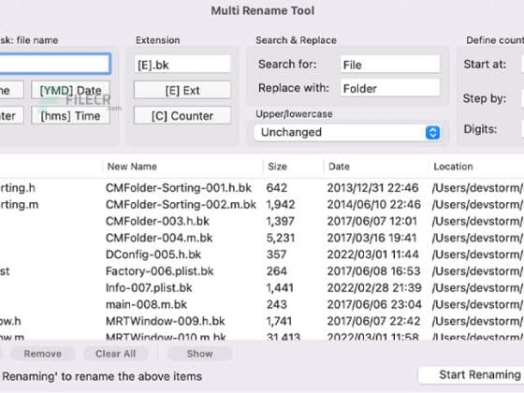Select row main-008.m.bk
The image size is (524, 393).
coord(262,304)
